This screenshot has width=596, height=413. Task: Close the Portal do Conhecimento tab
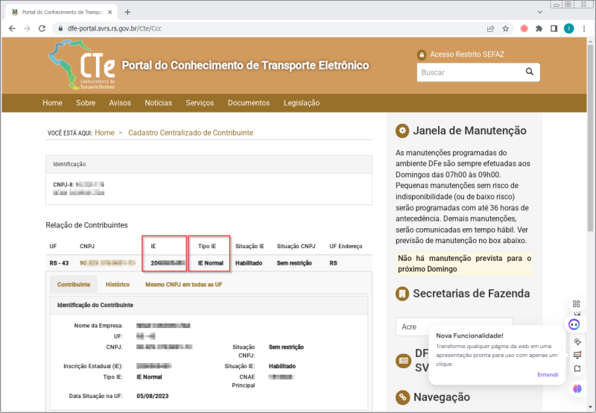pos(110,12)
